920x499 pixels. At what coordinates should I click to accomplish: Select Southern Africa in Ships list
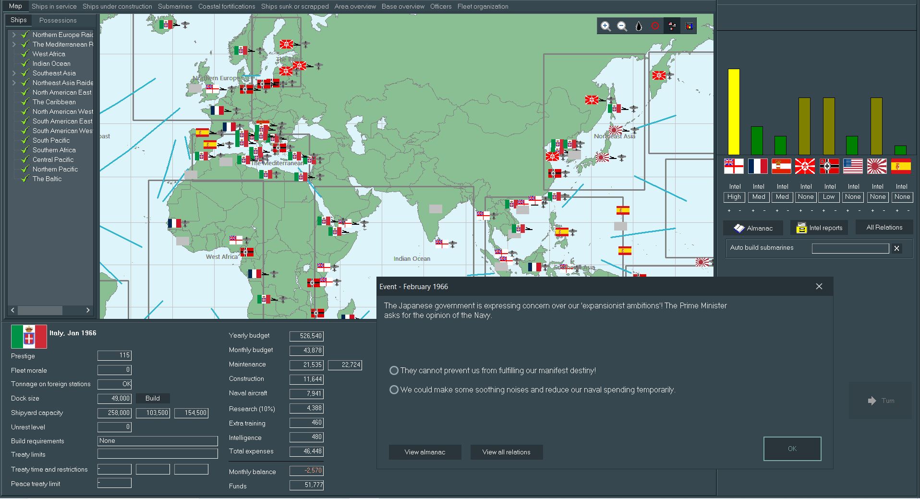(54, 150)
